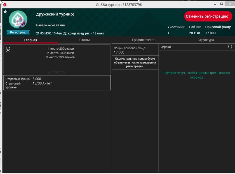Image resolution: width=235 pixels, height=174 pixels.
Task: Open the Главная tab
Action: [x=30, y=40]
